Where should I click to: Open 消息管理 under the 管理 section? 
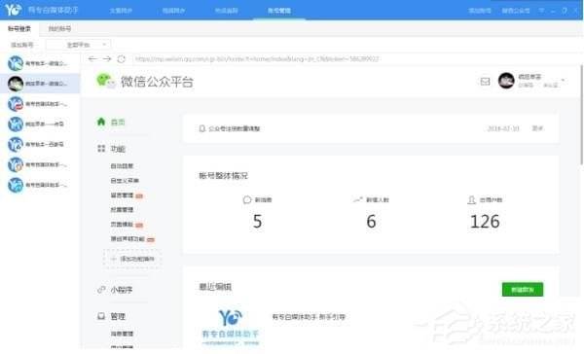[122, 334]
